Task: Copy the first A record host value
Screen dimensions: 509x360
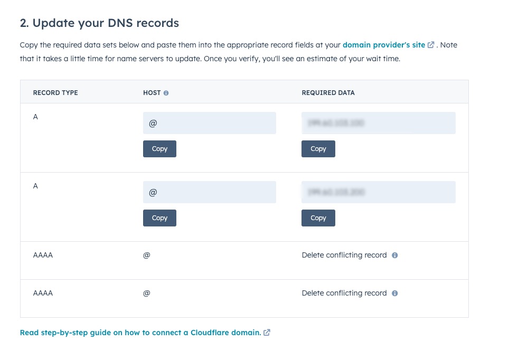Action: [x=159, y=149]
